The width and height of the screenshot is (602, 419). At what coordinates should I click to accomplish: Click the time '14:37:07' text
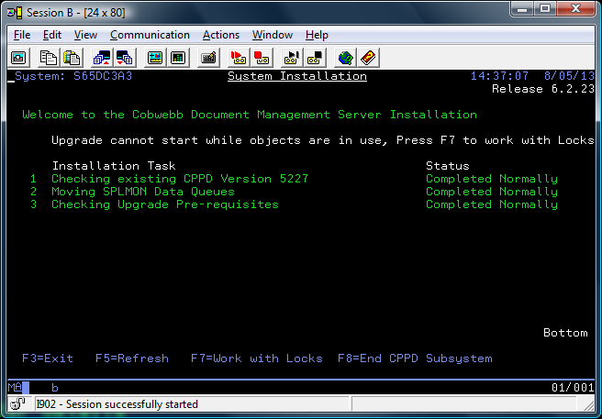499,76
